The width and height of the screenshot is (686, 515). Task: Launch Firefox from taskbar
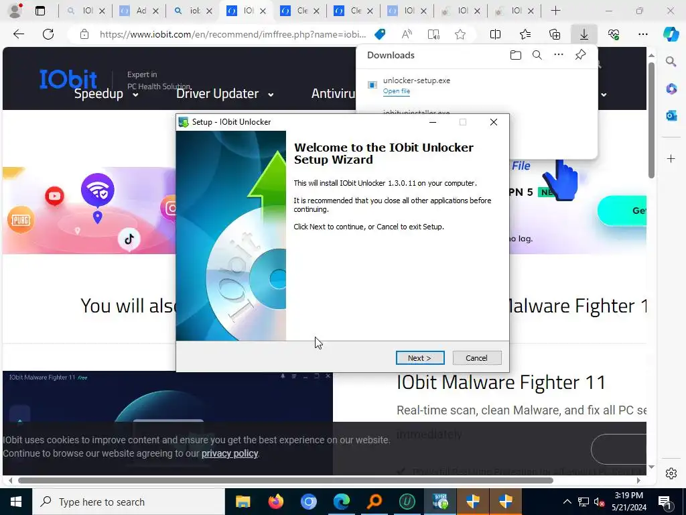[275, 502]
